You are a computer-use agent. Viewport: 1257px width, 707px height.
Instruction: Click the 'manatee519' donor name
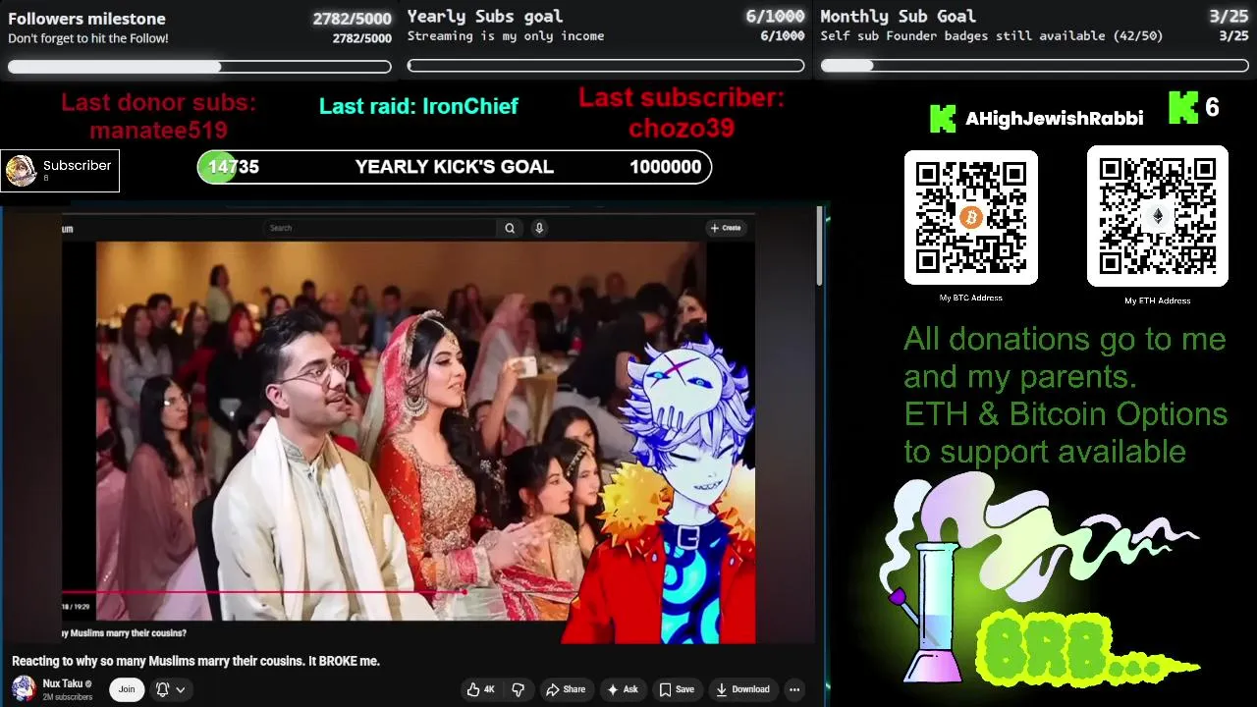pos(158,130)
